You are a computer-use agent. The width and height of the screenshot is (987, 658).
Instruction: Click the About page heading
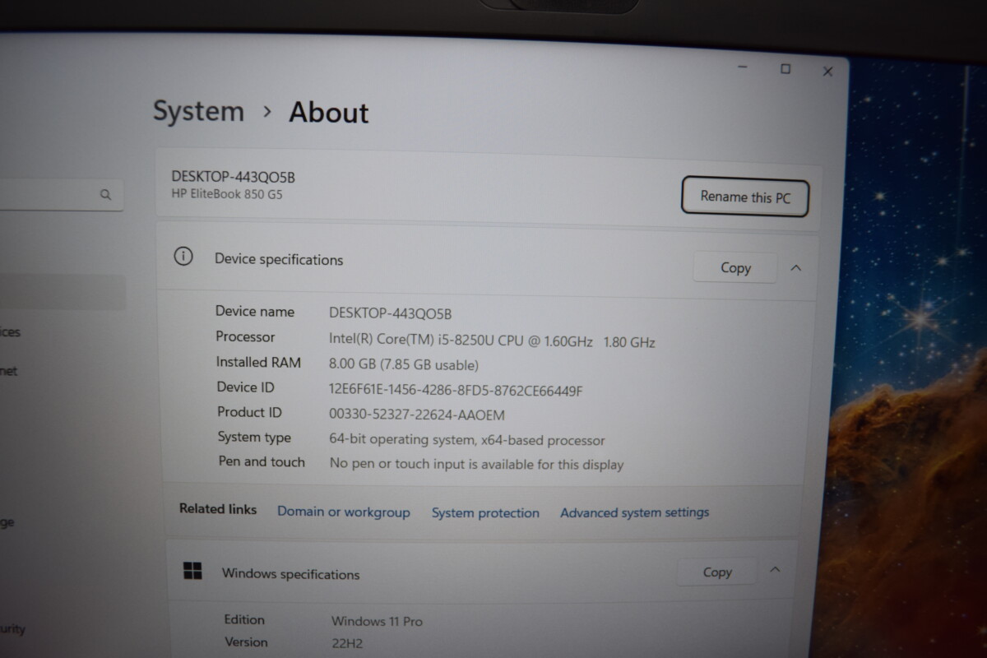click(x=328, y=113)
